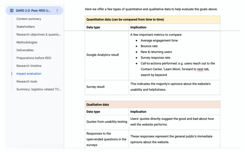The image size is (245, 152).
Task: Go to Context summary in outline
Action: pyautogui.click(x=29, y=19)
